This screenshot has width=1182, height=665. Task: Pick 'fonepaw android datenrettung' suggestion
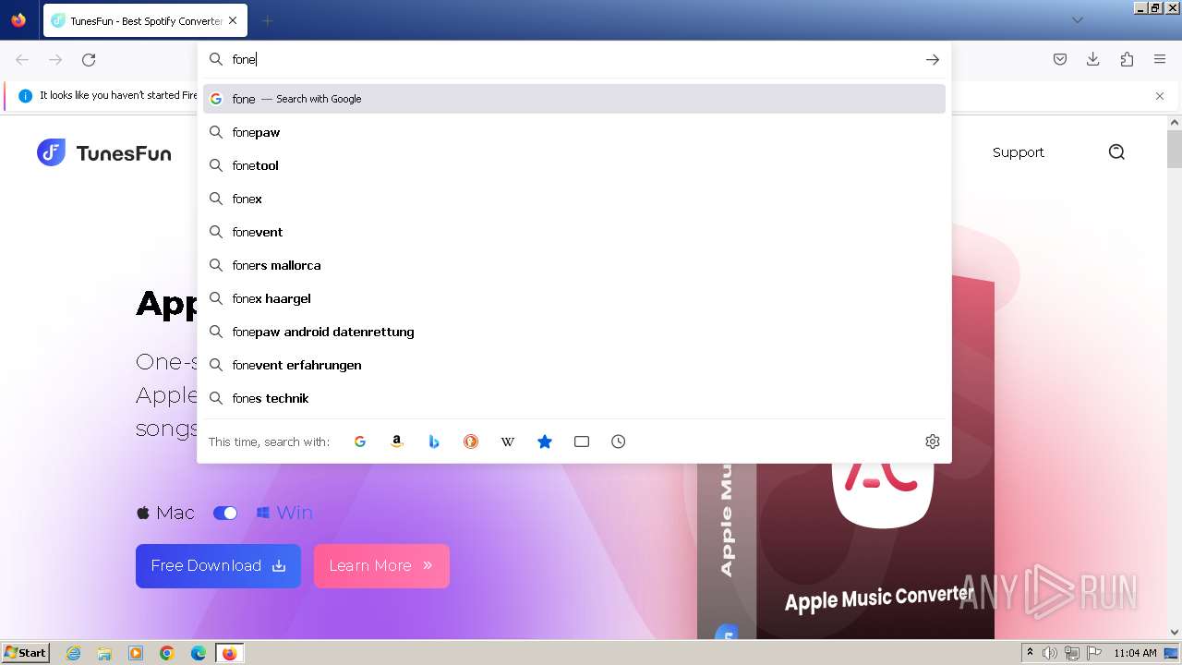574,332
